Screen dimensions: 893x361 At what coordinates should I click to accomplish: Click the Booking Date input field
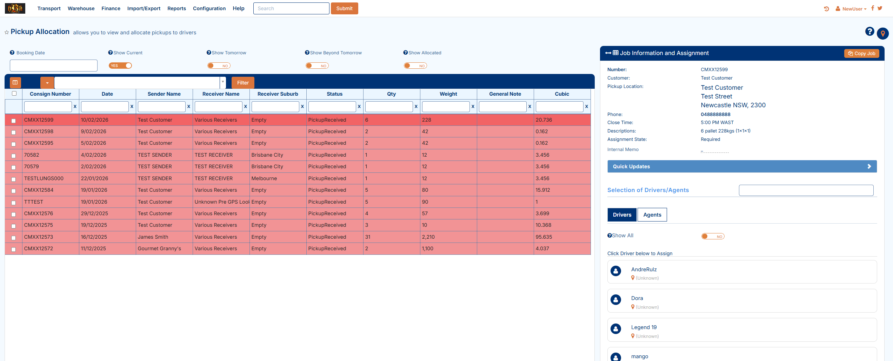[54, 66]
